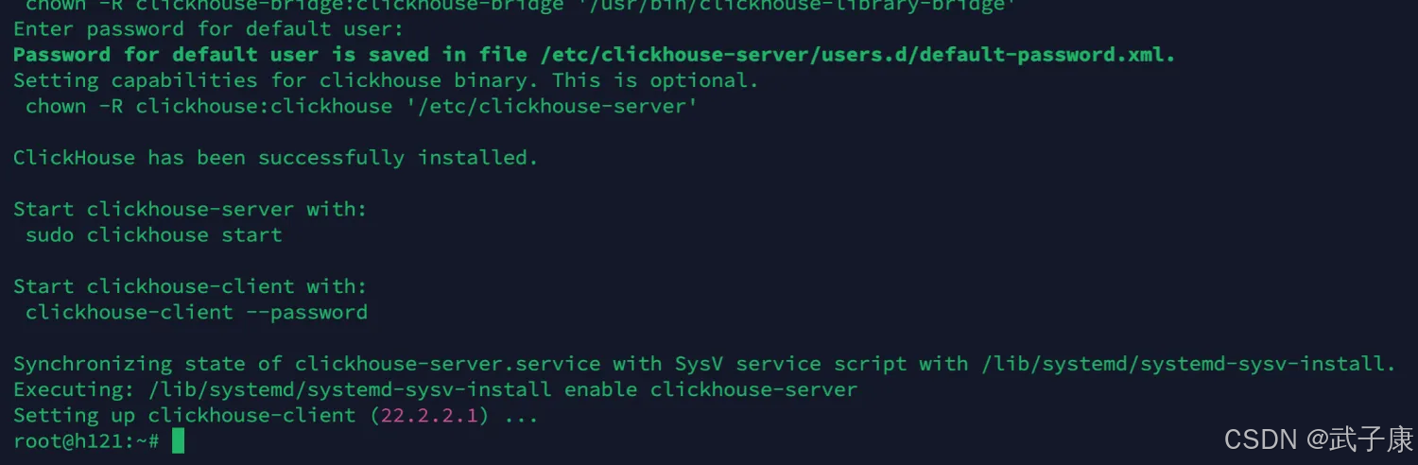The width and height of the screenshot is (1418, 465).
Task: Click the quoted '/etc/clickhouse-server' path
Action: 552,106
